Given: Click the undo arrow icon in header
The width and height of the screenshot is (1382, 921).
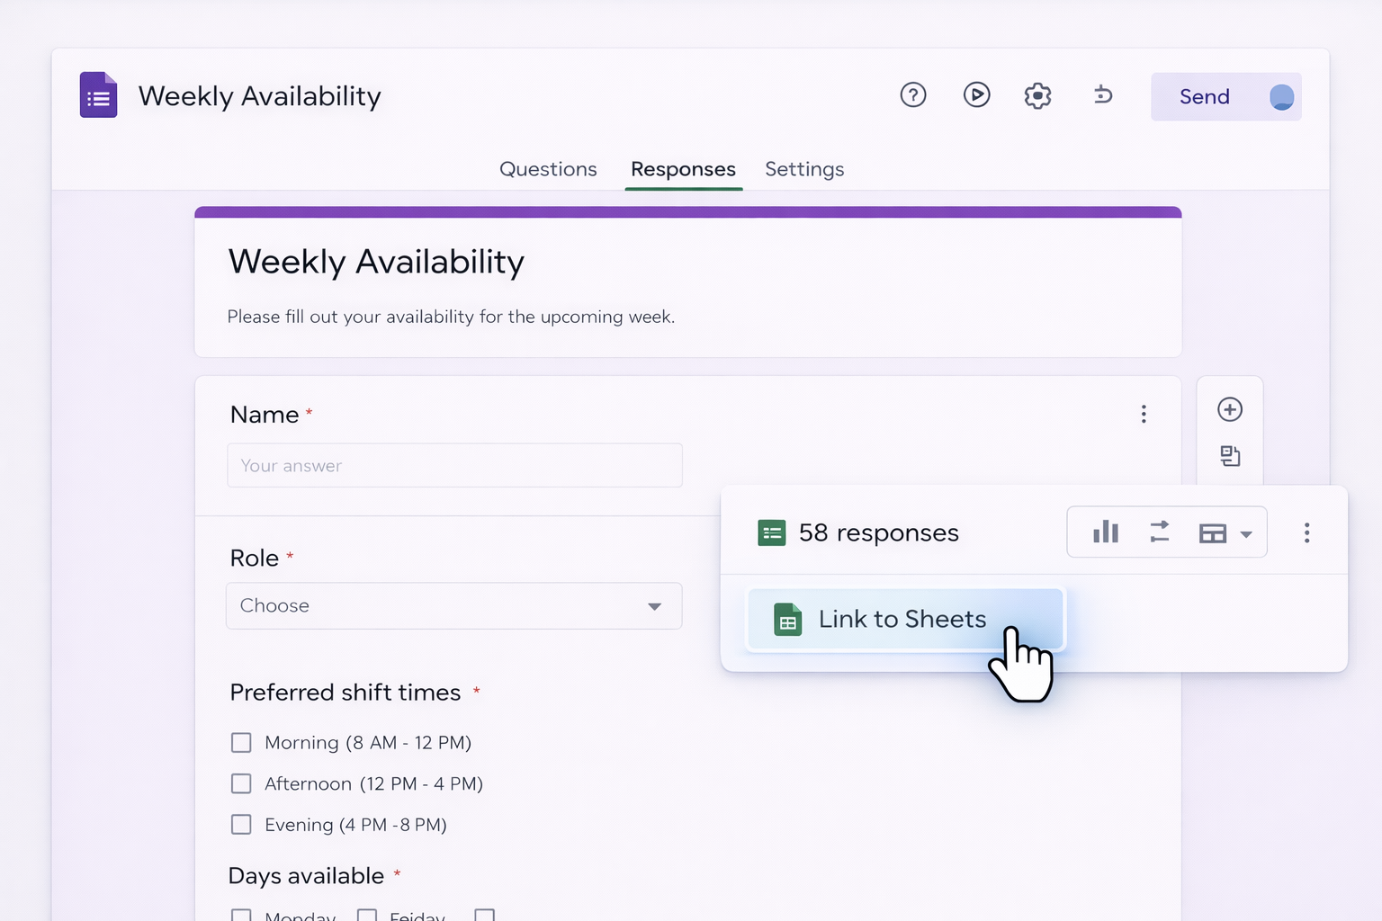Looking at the screenshot, I should tap(1102, 94).
